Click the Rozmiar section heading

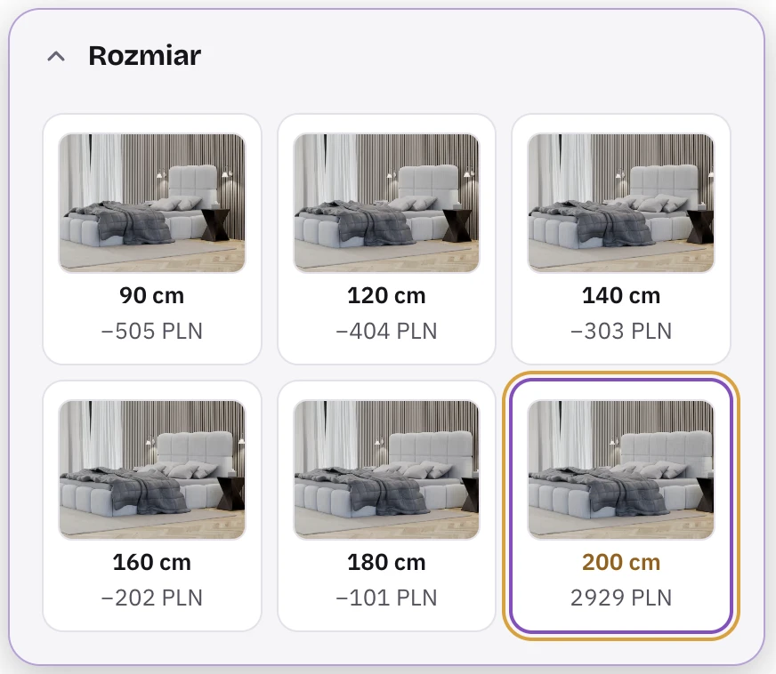pyautogui.click(x=144, y=55)
